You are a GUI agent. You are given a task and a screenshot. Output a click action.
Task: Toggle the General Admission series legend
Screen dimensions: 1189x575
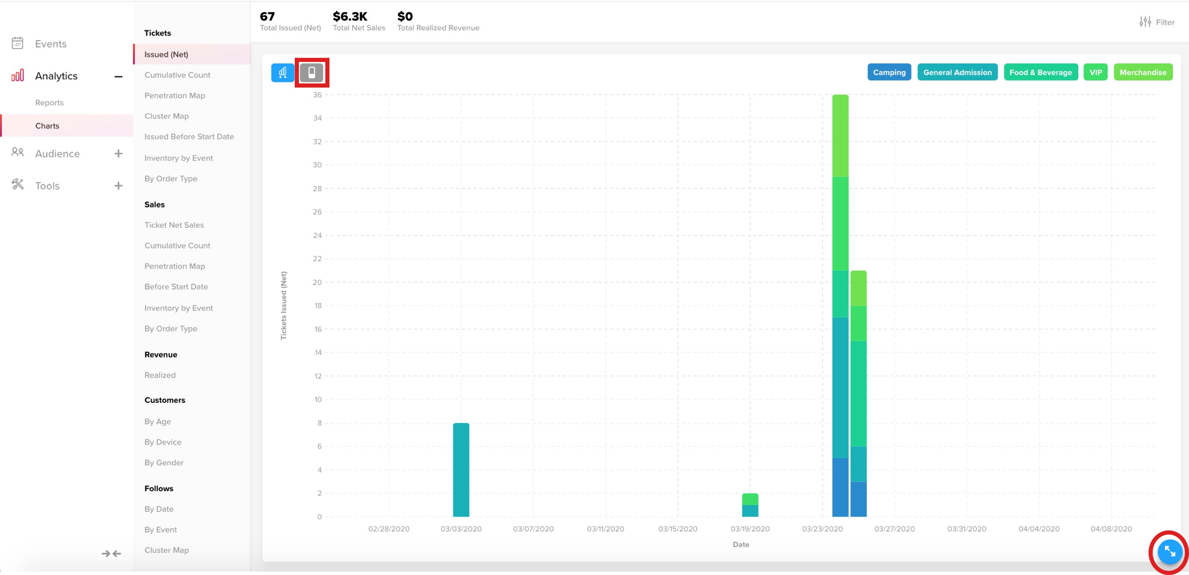(x=957, y=73)
